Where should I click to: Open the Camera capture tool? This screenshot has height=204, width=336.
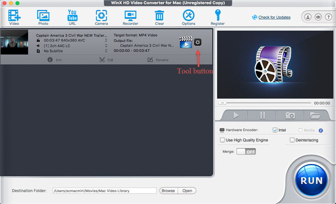pyautogui.click(x=101, y=17)
